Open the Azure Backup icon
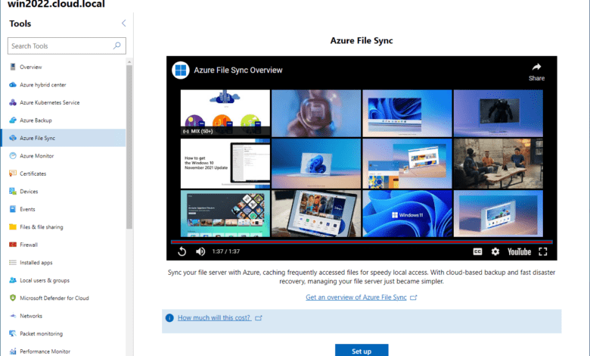590x356 pixels. pyautogui.click(x=13, y=120)
